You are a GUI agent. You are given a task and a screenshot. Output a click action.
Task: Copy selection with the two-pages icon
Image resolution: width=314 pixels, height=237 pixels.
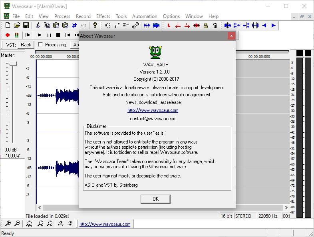coord(47,25)
